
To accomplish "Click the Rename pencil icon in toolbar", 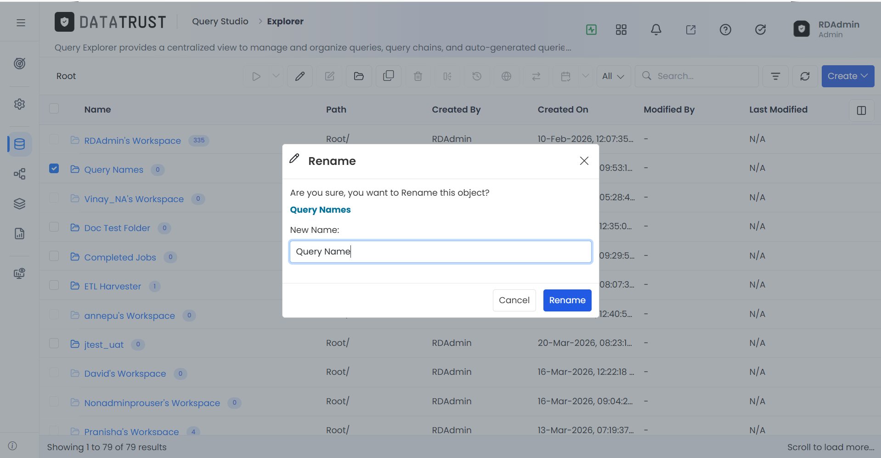I will (300, 76).
